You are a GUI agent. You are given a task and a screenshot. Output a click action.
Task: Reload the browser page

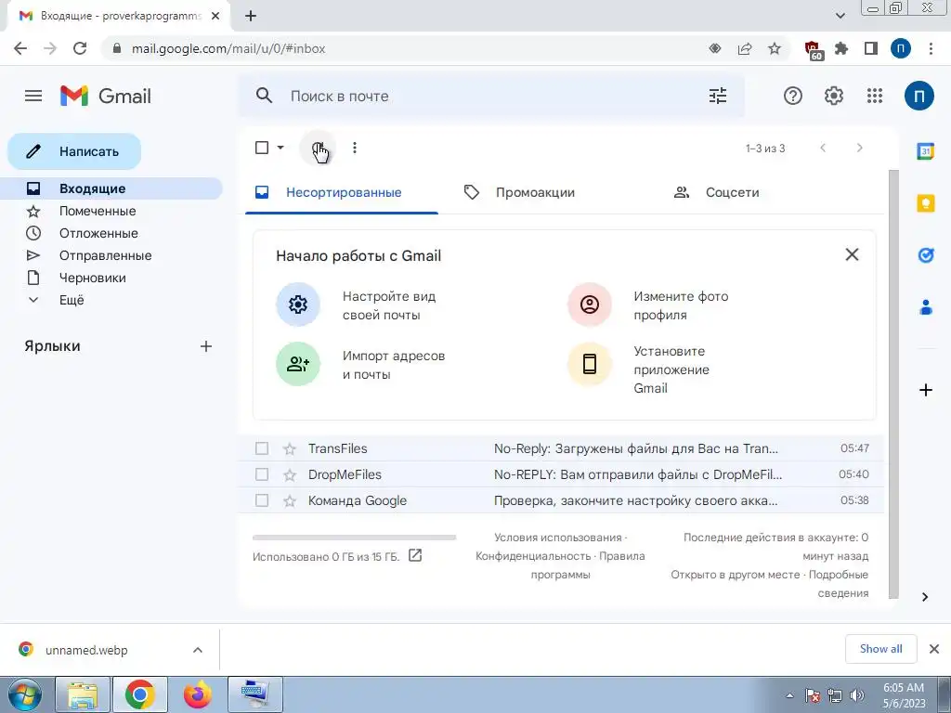pyautogui.click(x=80, y=48)
